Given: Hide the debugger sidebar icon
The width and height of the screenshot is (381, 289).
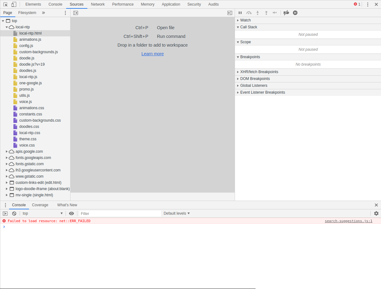Looking at the screenshot, I should pyautogui.click(x=230, y=13).
